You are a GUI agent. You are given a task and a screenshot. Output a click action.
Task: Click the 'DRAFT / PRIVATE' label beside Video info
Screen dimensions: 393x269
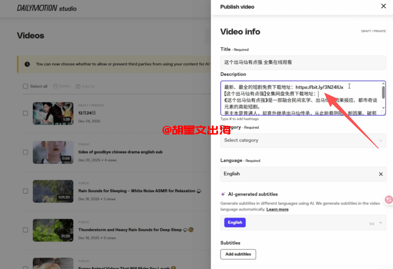point(373,31)
